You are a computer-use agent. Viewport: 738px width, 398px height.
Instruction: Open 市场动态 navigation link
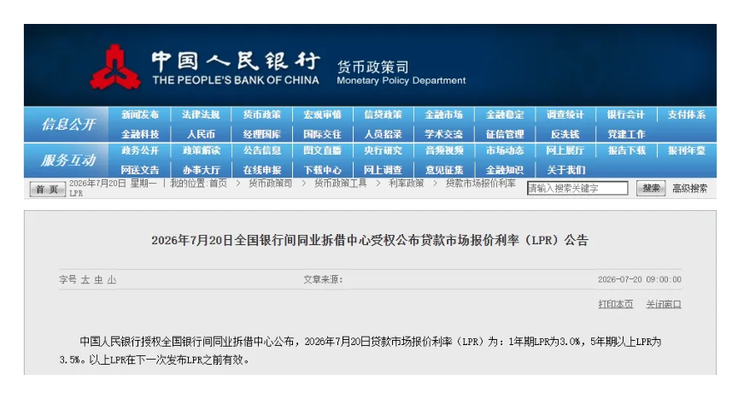coord(505,150)
